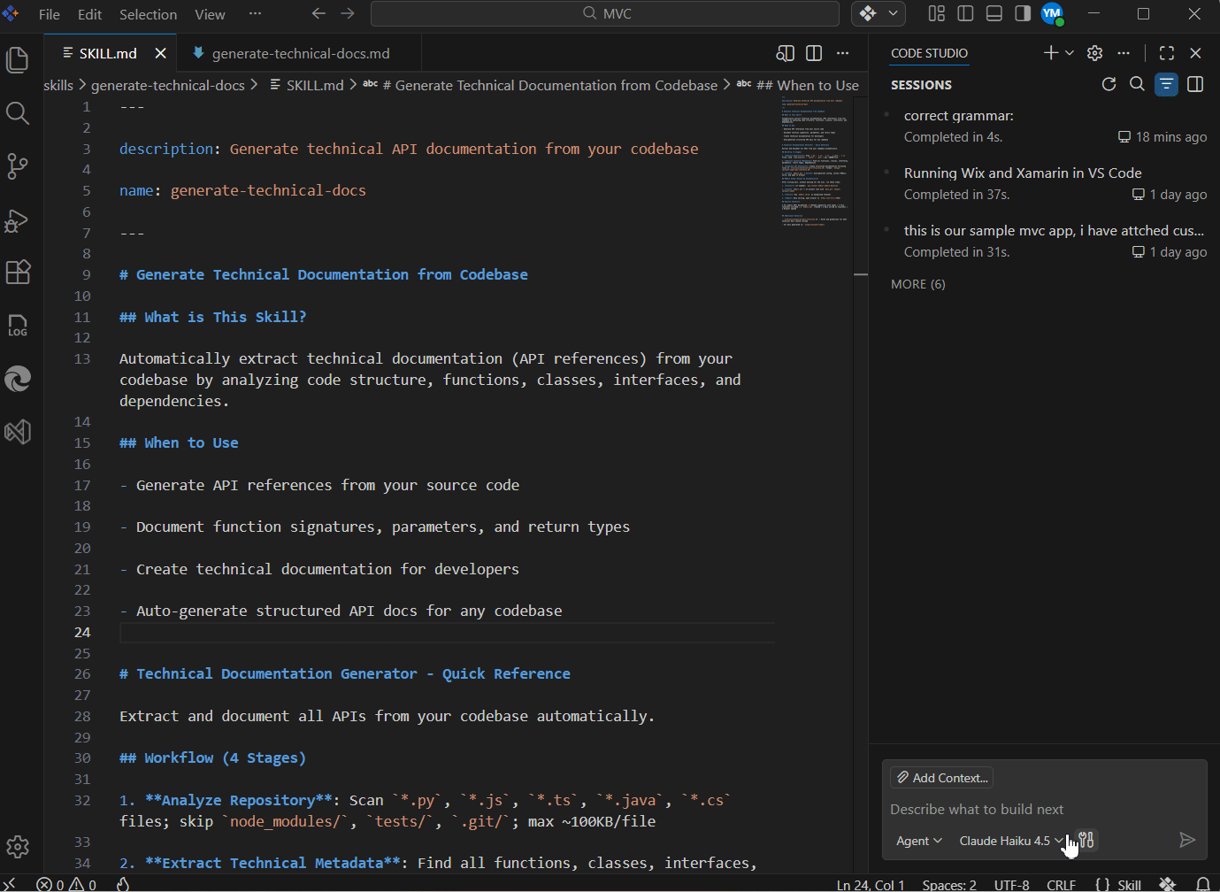
Task: Open the Extensions view
Action: coord(18,272)
